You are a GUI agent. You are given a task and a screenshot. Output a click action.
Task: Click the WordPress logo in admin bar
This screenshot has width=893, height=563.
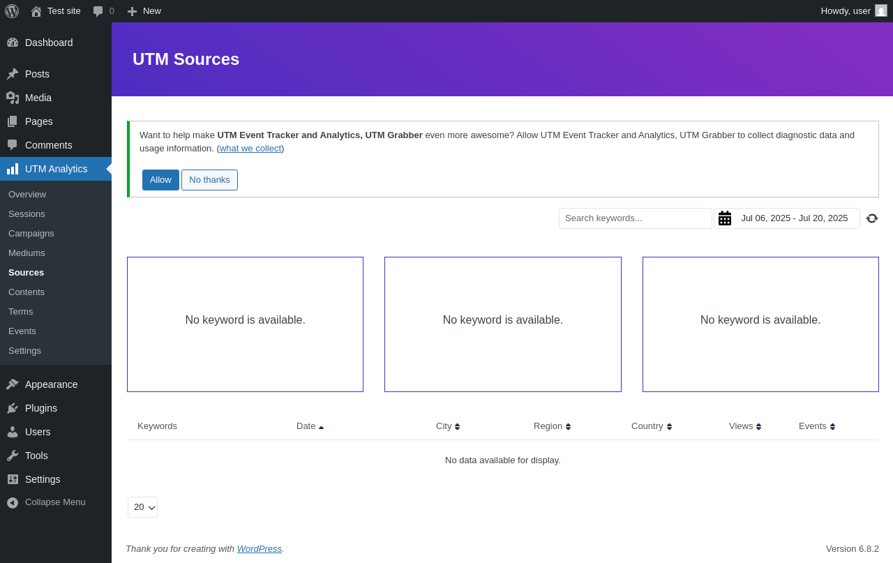point(12,11)
